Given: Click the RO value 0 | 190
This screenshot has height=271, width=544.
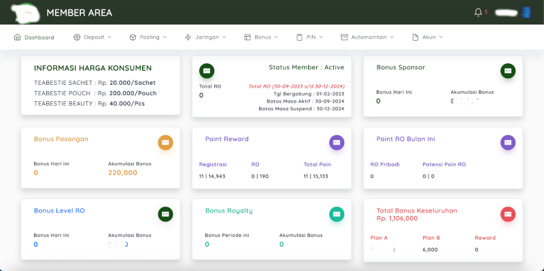Looking at the screenshot, I should pyautogui.click(x=260, y=177).
